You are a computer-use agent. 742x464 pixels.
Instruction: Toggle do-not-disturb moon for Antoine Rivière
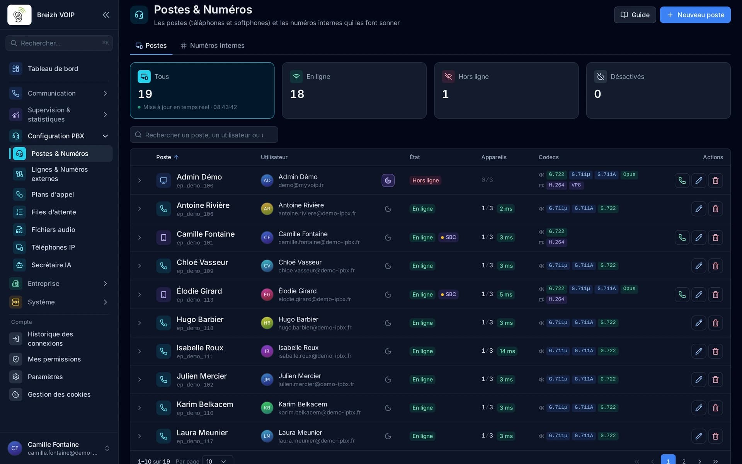pos(388,209)
